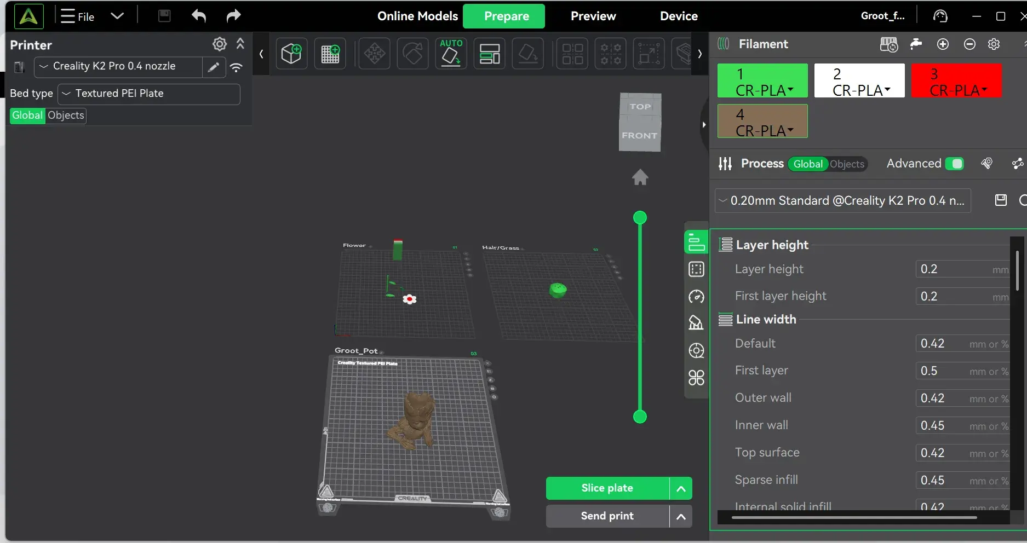Toggle the Advanced mode switch
1027x543 pixels.
954,164
